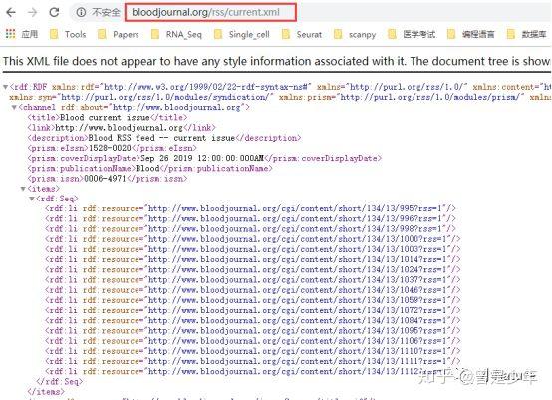Click the rdf:li resource ending 134/13/995

tap(250, 209)
